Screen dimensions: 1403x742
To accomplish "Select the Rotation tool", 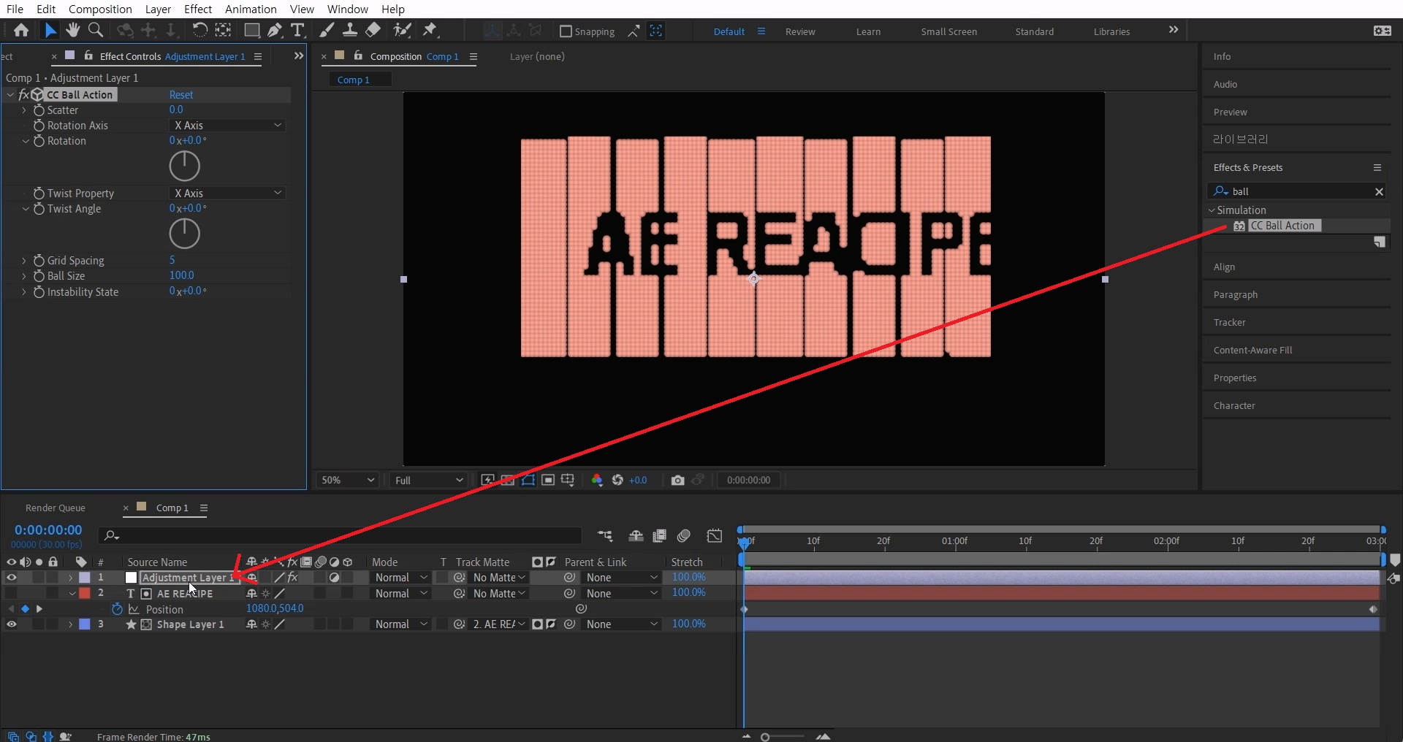I will 199,31.
